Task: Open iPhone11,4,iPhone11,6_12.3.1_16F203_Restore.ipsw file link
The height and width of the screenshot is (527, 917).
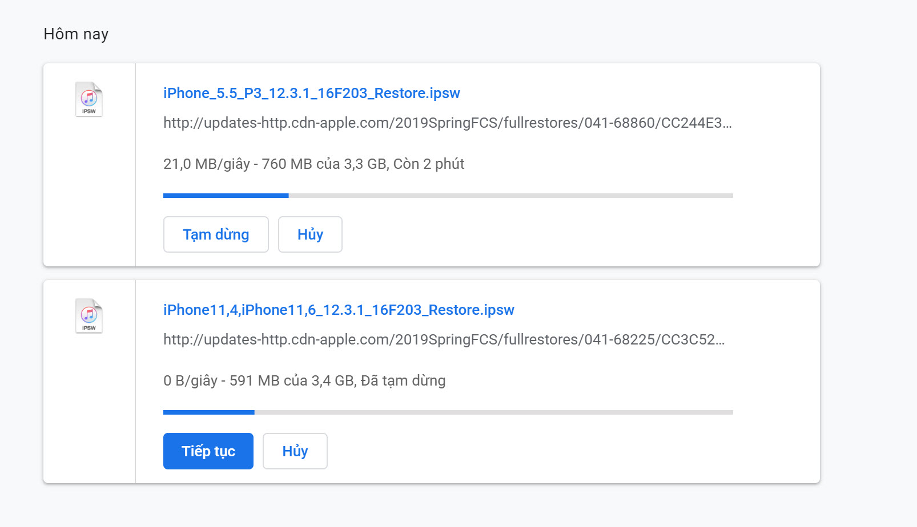Action: 339,310
